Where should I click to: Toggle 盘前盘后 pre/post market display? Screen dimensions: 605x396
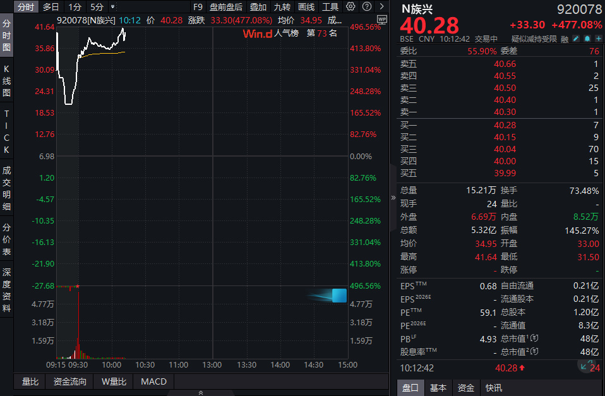click(226, 7)
